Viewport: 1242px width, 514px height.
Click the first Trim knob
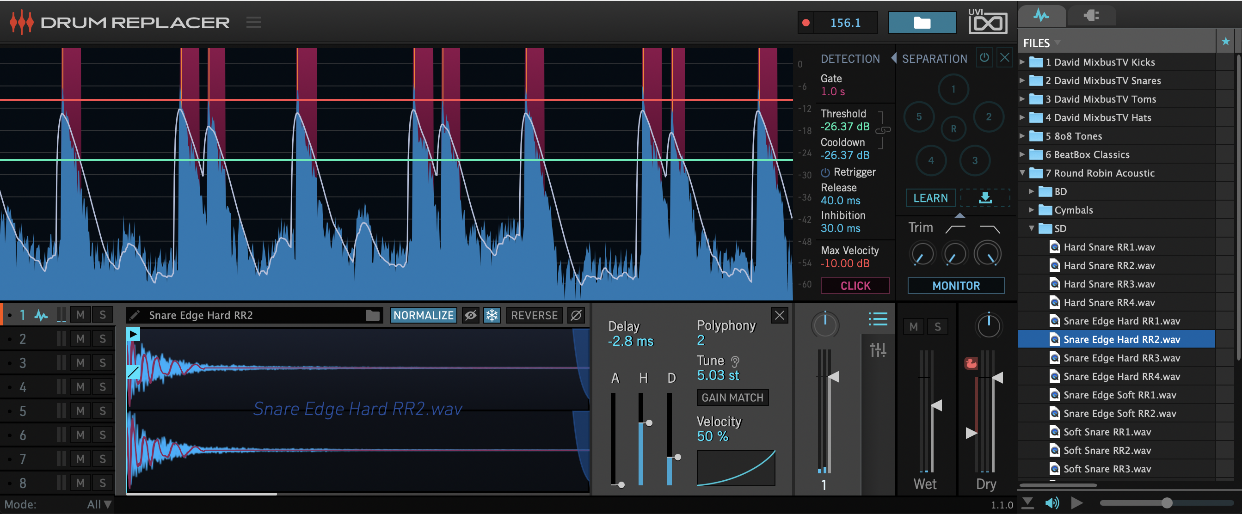click(x=922, y=254)
